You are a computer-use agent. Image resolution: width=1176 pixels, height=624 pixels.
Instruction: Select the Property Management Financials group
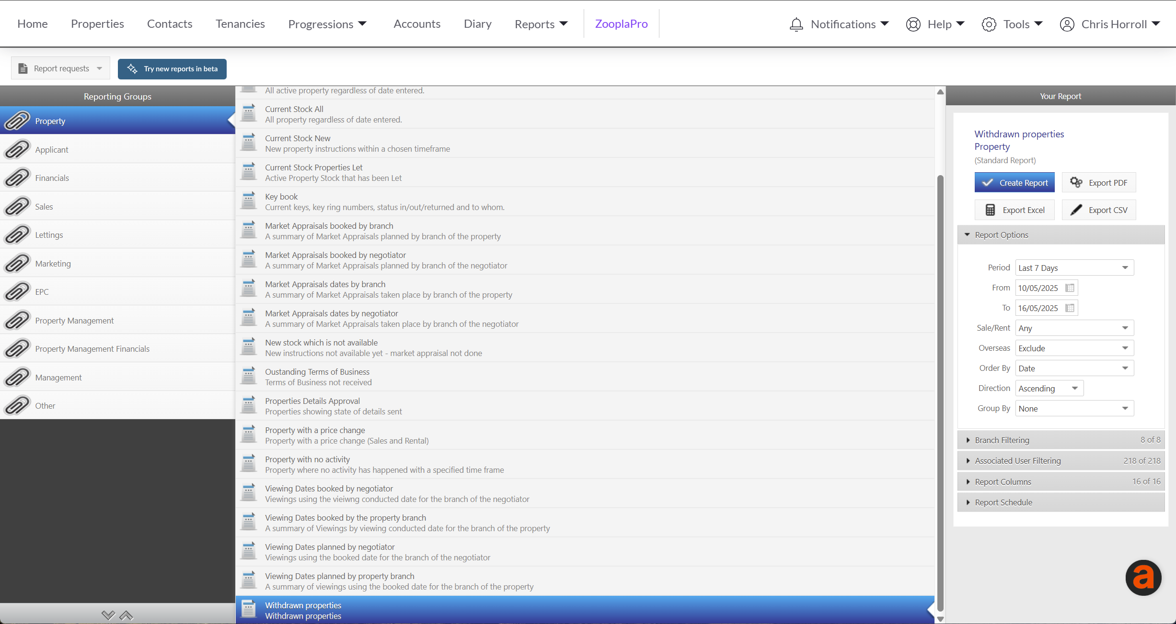pos(117,348)
